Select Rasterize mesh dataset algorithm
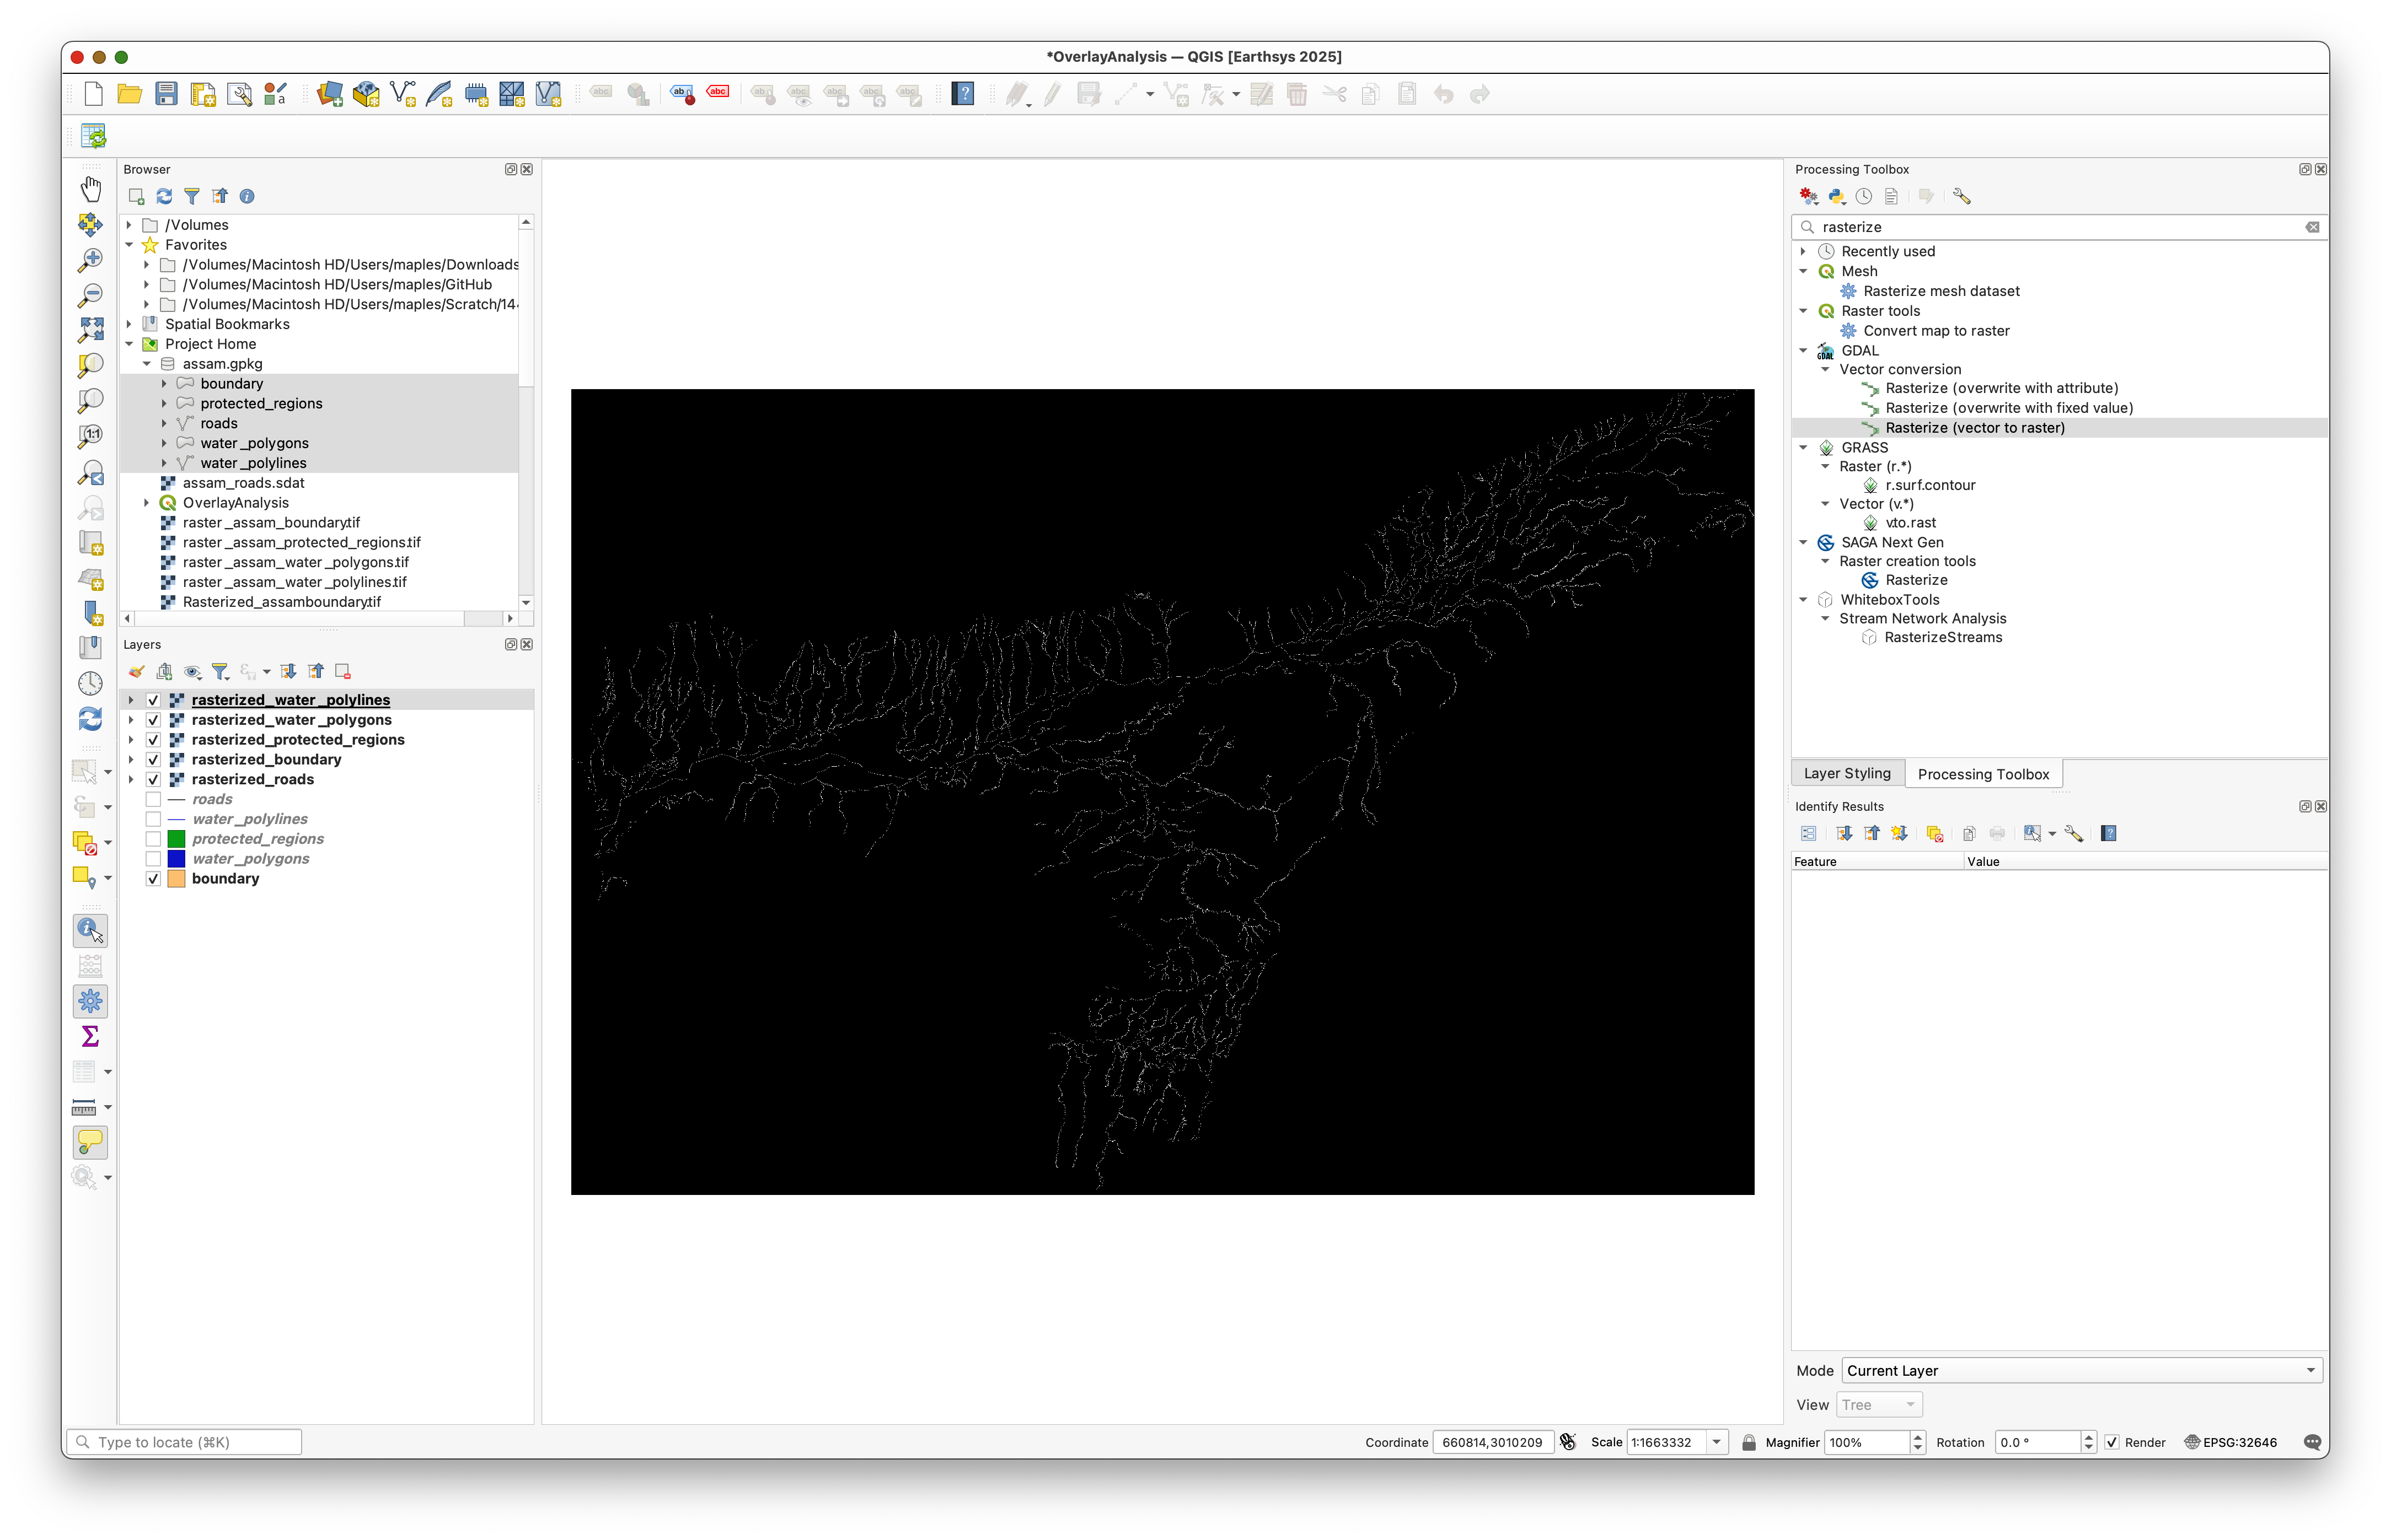 click(1941, 291)
